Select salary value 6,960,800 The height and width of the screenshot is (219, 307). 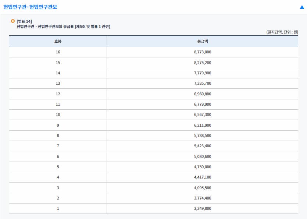click(203, 94)
